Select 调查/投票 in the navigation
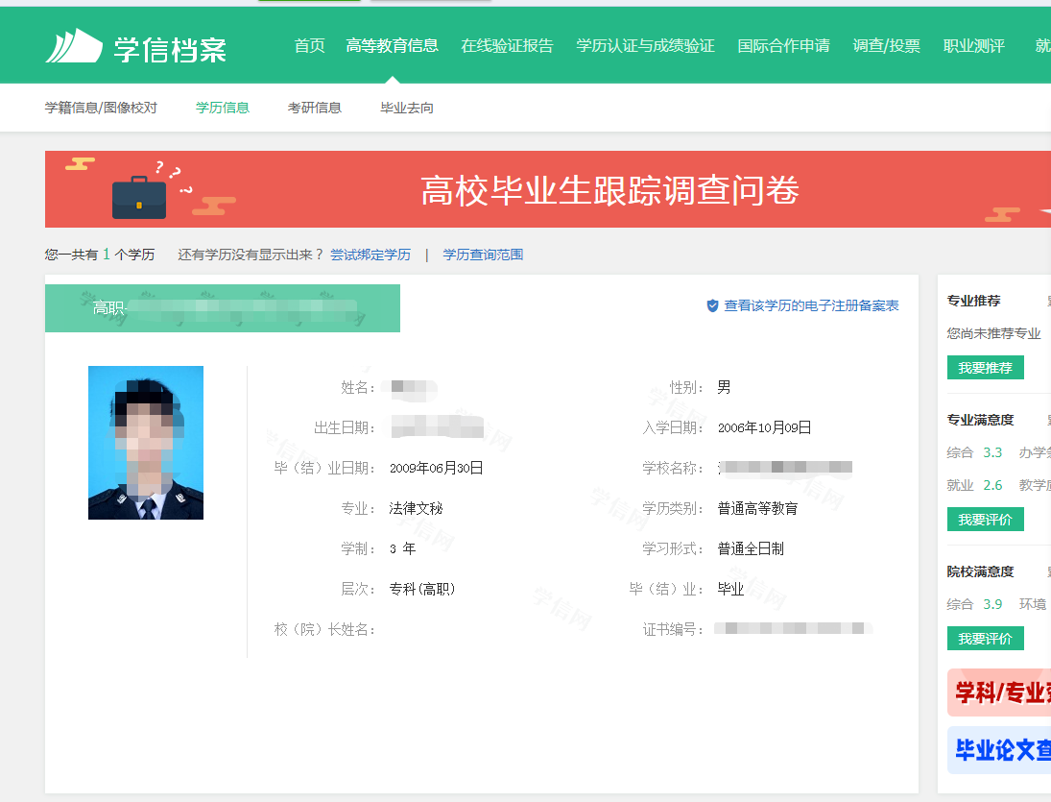This screenshot has width=1051, height=802. coord(886,44)
